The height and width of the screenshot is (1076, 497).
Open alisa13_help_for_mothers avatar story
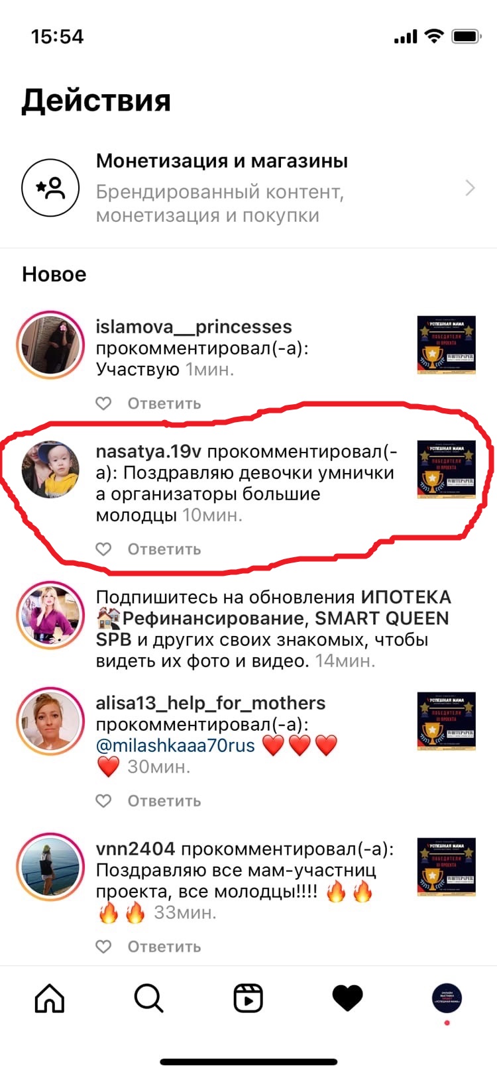[x=50, y=721]
